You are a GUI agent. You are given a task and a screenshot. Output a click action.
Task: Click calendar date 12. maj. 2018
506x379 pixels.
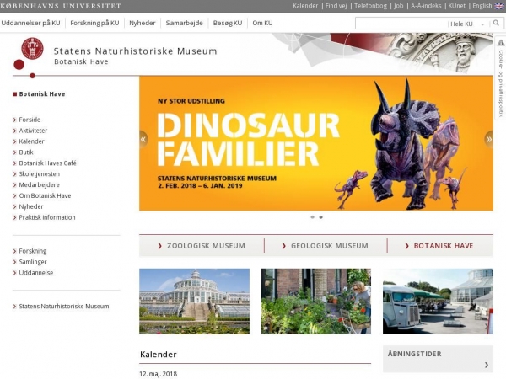coord(159,374)
